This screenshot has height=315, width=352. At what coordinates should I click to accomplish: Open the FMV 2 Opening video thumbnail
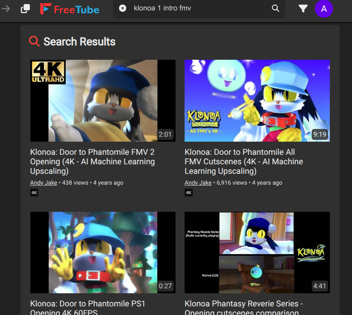pos(103,100)
